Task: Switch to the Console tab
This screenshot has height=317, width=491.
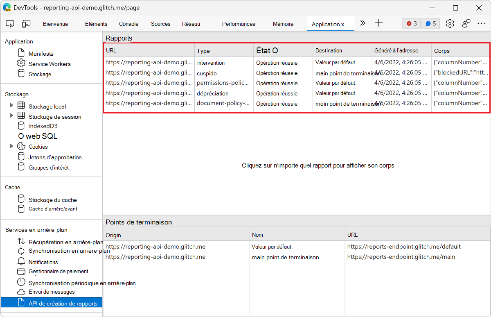Action: (128, 24)
